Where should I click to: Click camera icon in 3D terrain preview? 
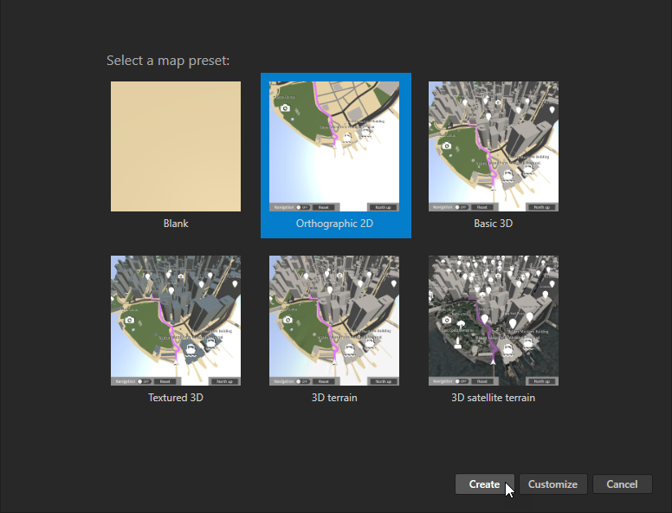(x=287, y=320)
